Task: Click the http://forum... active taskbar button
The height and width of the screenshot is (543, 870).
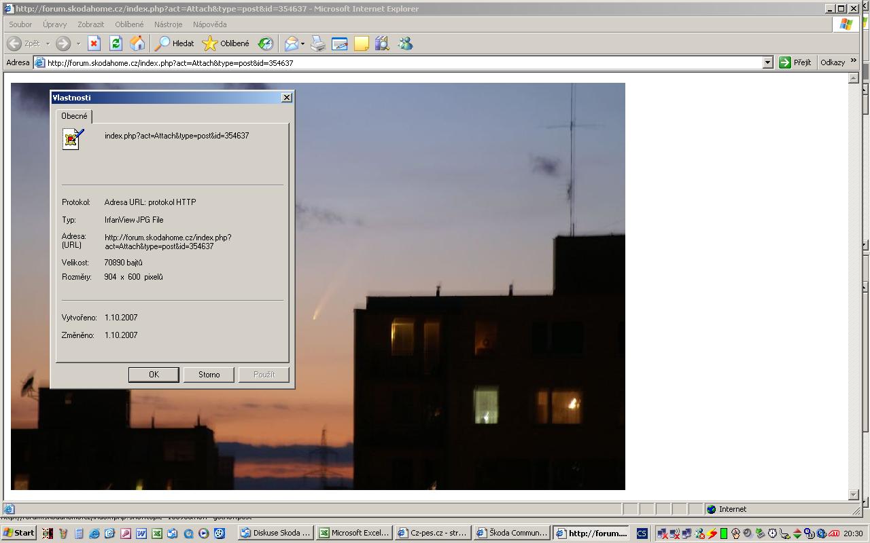Action: click(591, 533)
